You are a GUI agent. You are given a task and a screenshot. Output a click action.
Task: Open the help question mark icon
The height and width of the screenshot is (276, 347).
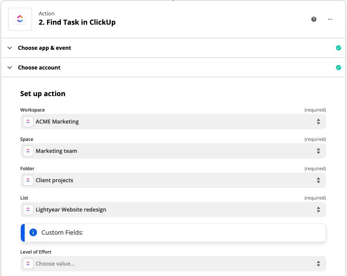(314, 19)
